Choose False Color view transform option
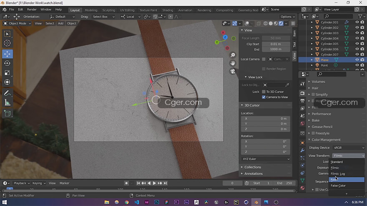This screenshot has width=367, height=206. pyautogui.click(x=347, y=186)
